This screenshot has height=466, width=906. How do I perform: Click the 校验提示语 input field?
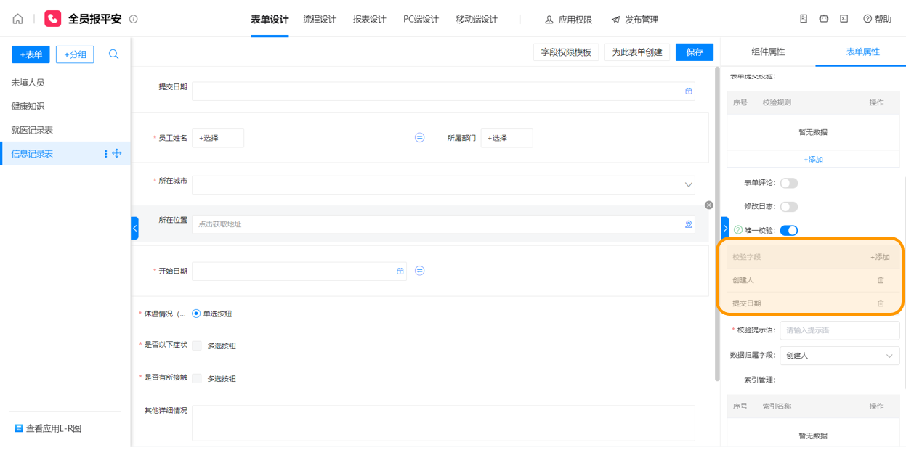click(x=839, y=330)
